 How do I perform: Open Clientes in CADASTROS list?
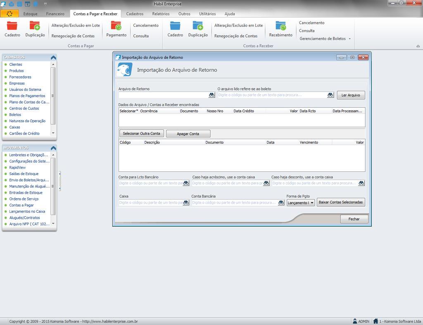click(x=16, y=64)
